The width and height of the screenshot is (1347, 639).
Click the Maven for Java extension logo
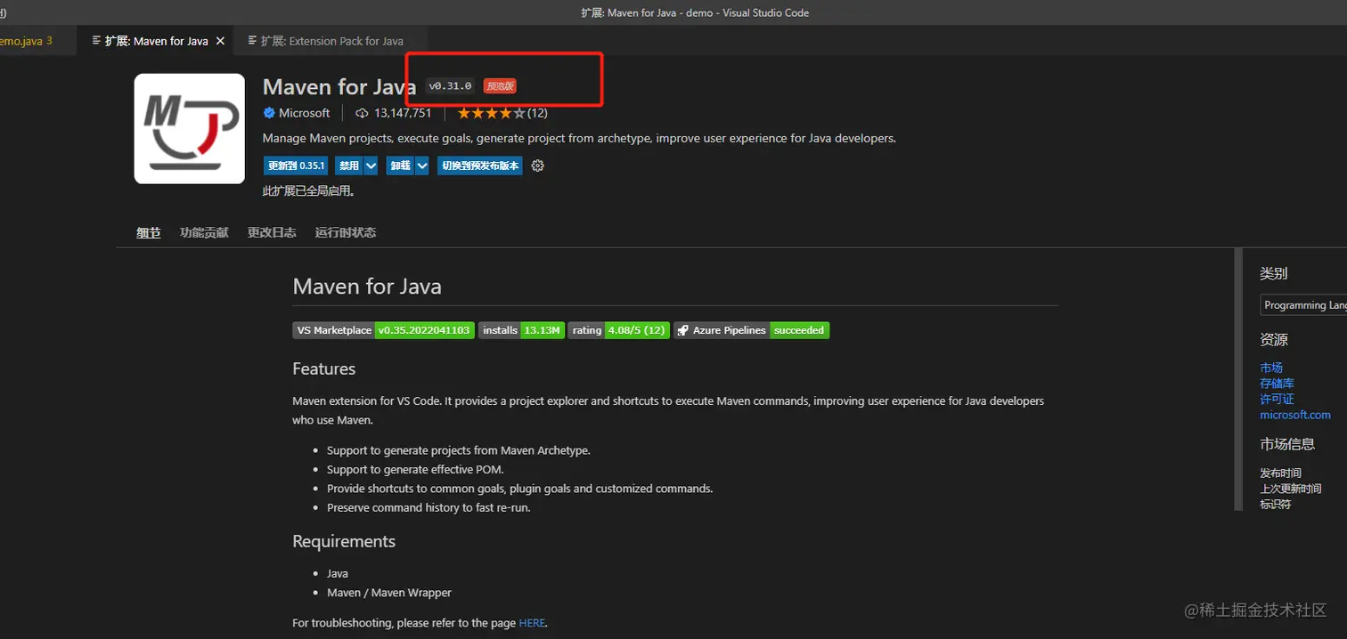point(189,128)
